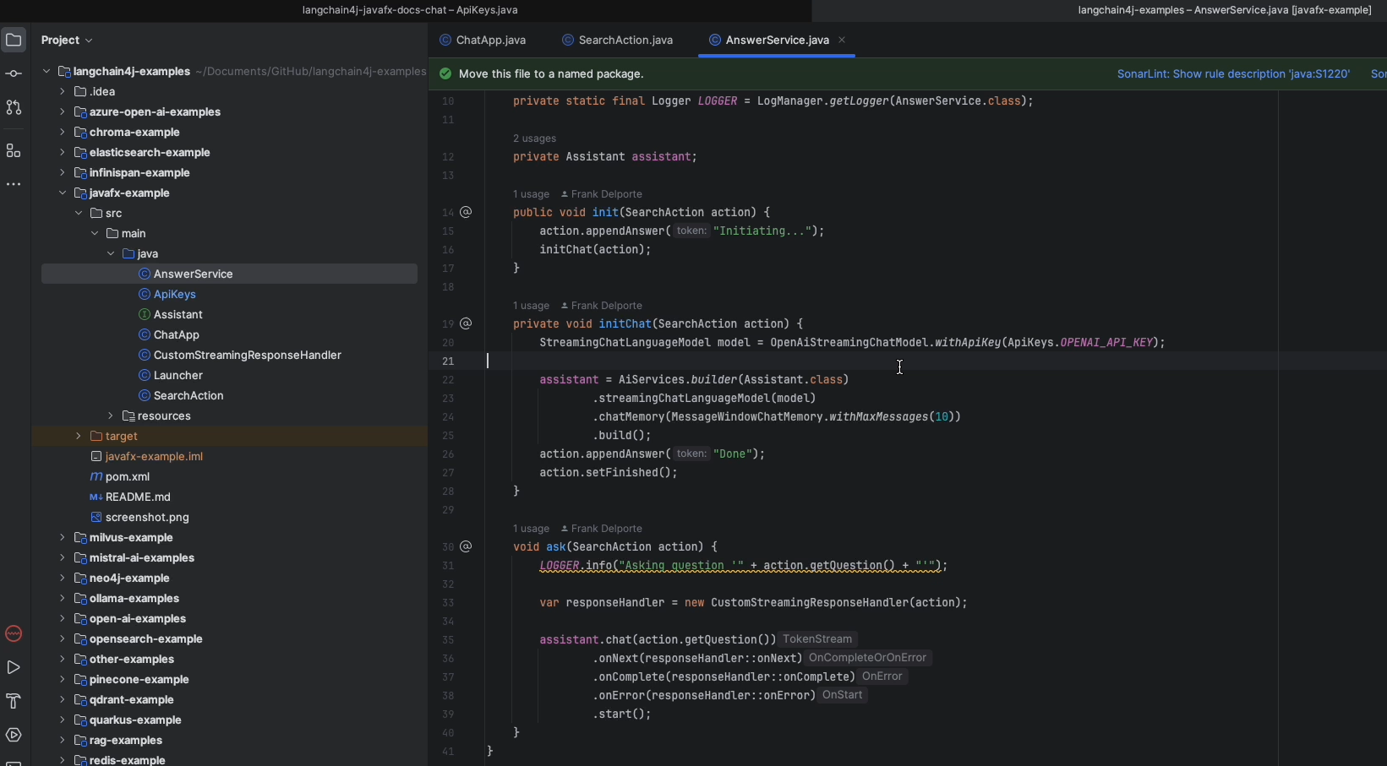Open the Pull Requests tool window icon
1387x766 pixels.
coord(14,108)
